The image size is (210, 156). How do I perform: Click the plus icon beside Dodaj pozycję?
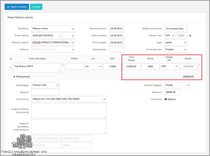coord(14,77)
